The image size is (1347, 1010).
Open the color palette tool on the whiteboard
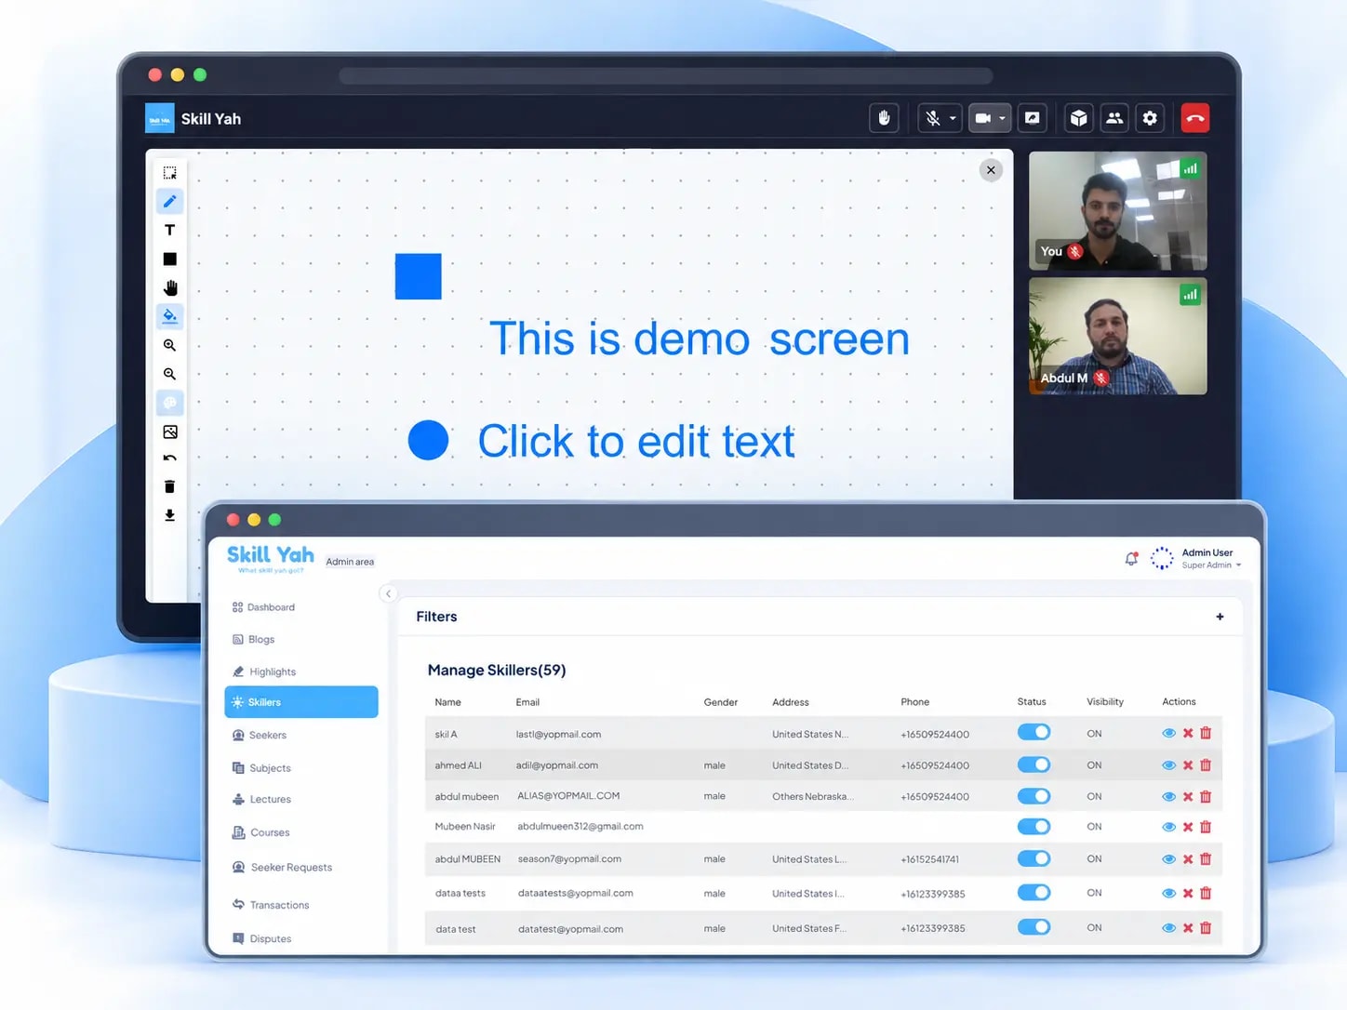[169, 403]
